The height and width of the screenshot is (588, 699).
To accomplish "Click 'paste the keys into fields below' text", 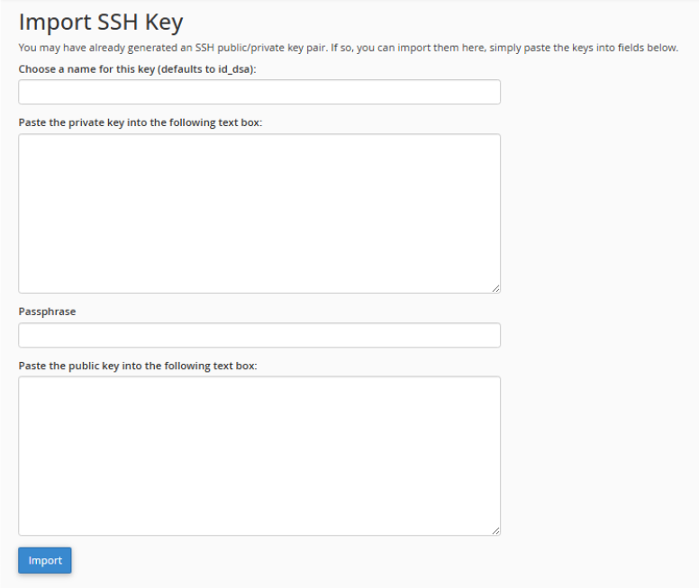I will pos(597,48).
